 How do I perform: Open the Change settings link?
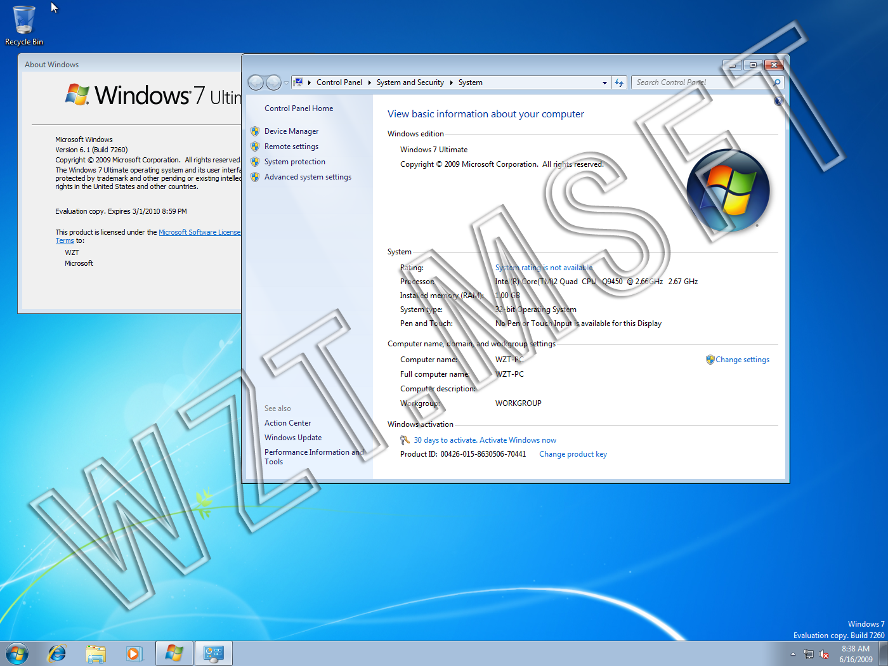(x=742, y=360)
